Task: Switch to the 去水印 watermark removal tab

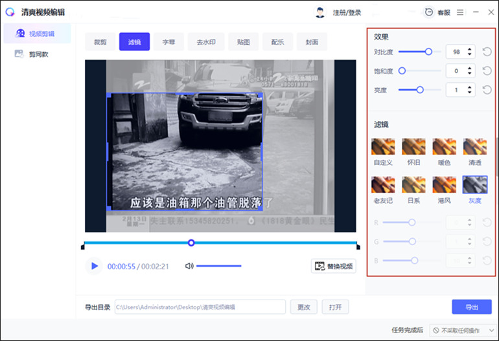Action: click(x=206, y=42)
